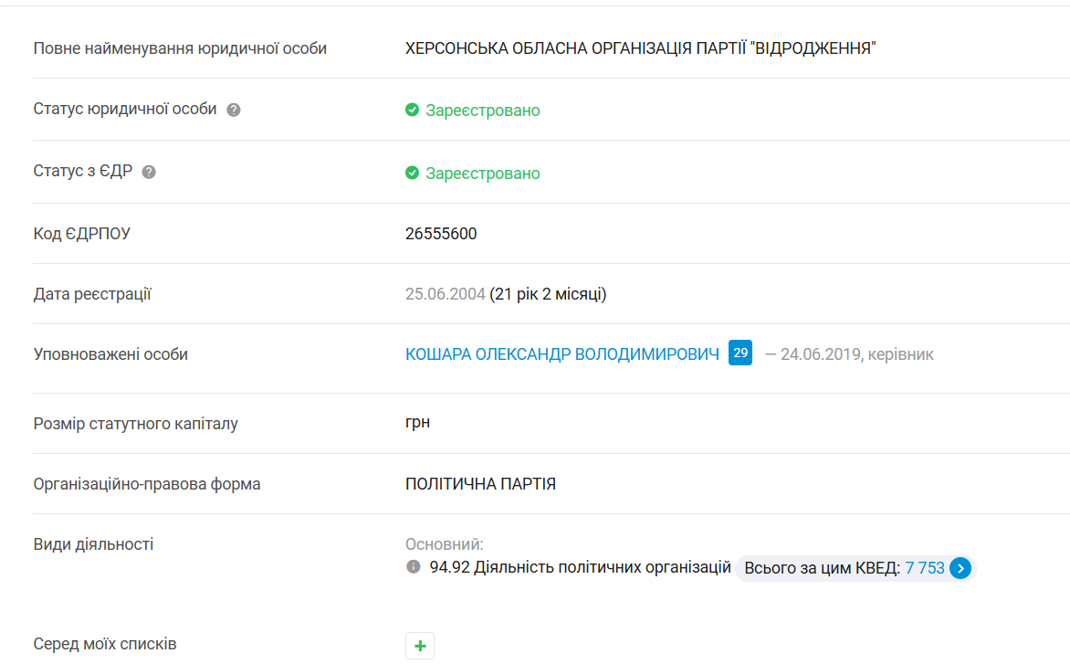Click Дата реєстрації label
The image size is (1070, 664).
(92, 294)
